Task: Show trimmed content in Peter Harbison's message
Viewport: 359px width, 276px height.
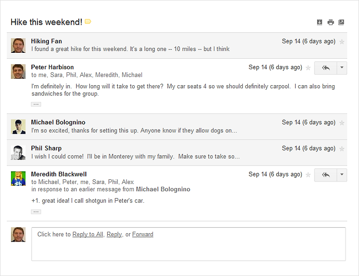Action: 36,104
